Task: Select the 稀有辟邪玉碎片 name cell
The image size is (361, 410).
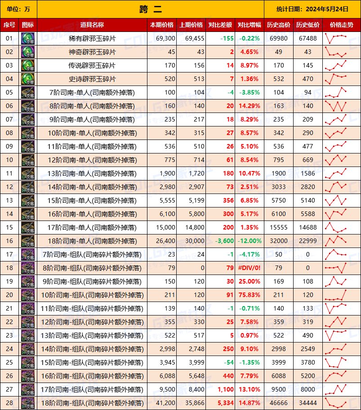Action: pos(92,38)
